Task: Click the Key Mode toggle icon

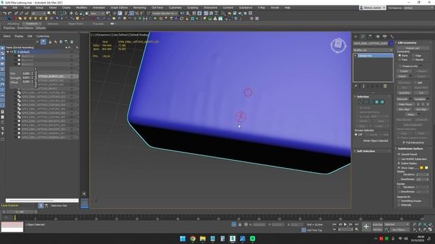Action: (x=335, y=229)
